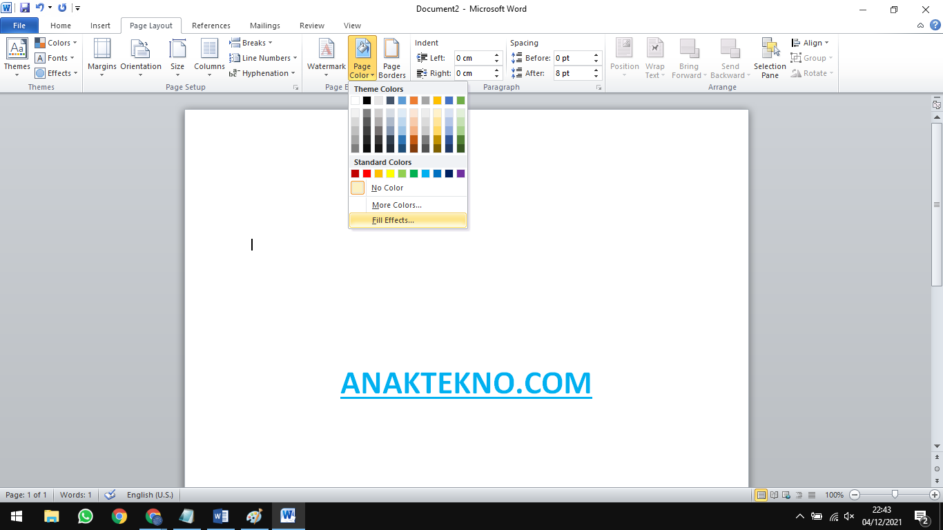
Task: Pick the Black theme color swatch
Action: 367,101
